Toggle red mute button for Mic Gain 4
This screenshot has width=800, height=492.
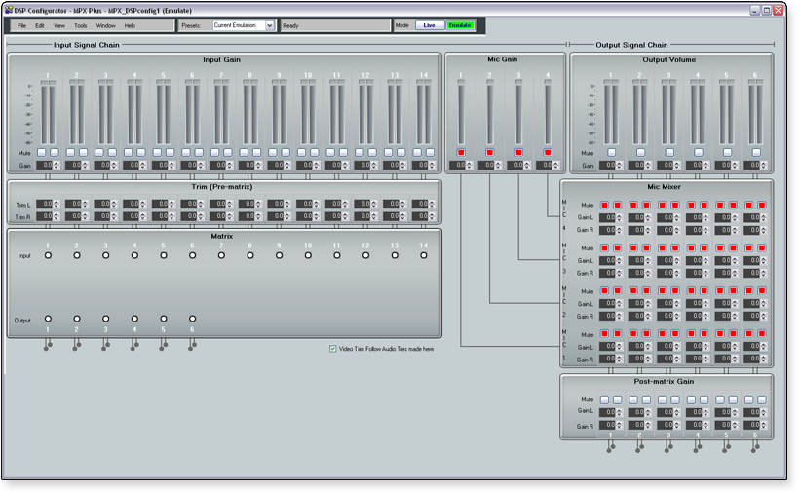point(548,152)
